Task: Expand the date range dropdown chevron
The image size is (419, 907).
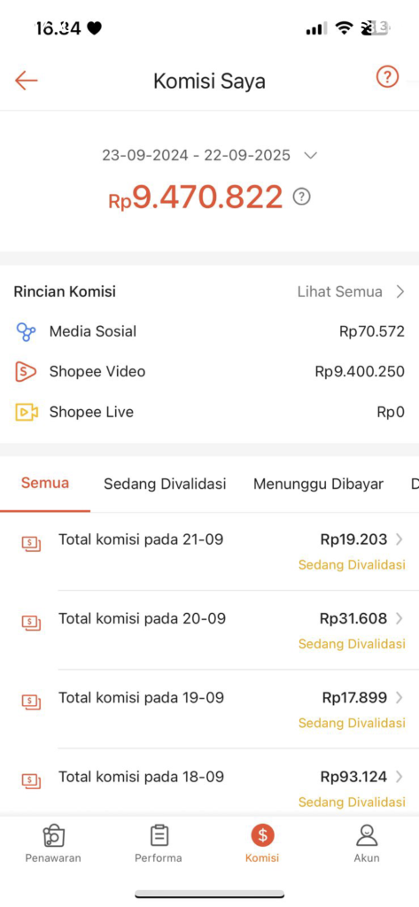Action: tap(311, 155)
